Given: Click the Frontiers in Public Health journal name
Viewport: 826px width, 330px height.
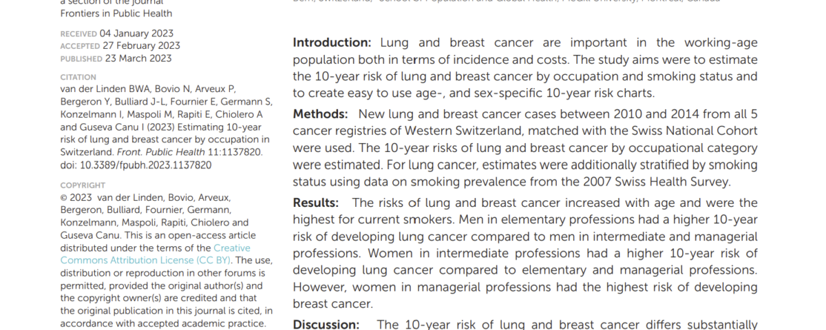Looking at the screenshot, I should click(116, 13).
